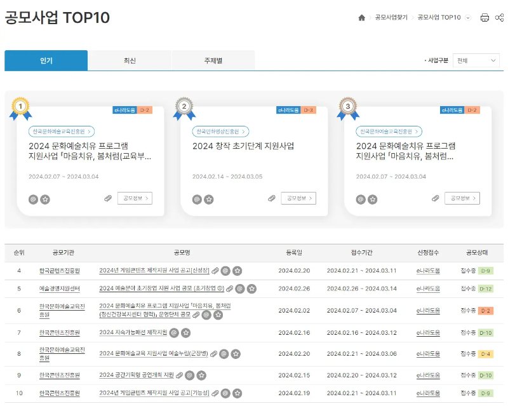This screenshot has width=508, height=406.
Task: Open the 사업구분 dropdown showing 전체
Action: (475, 61)
